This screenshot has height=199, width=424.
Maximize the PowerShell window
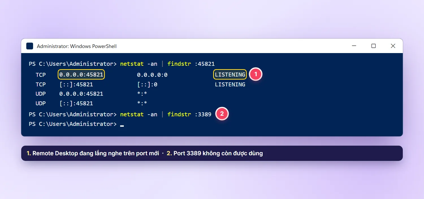coord(373,46)
